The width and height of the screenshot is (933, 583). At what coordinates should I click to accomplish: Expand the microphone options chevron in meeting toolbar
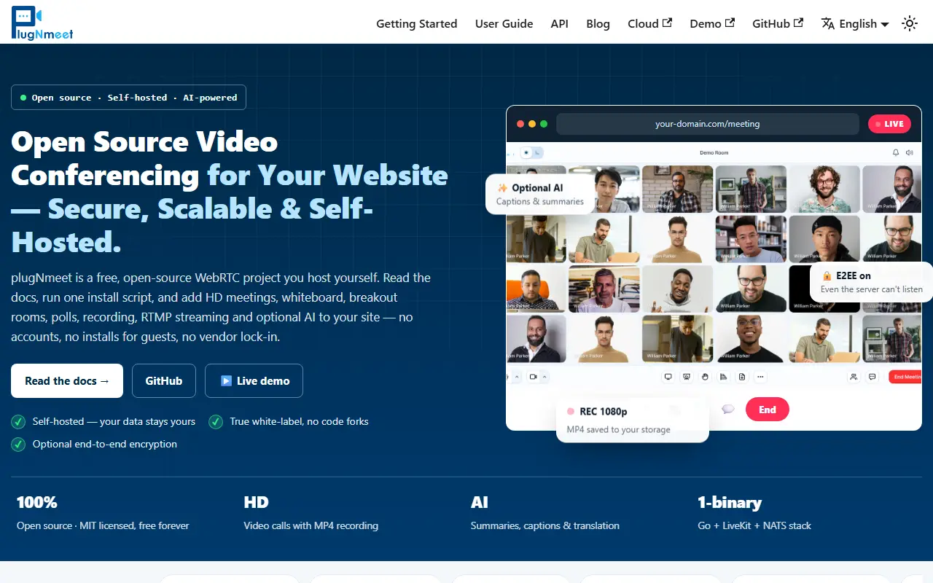coord(517,377)
